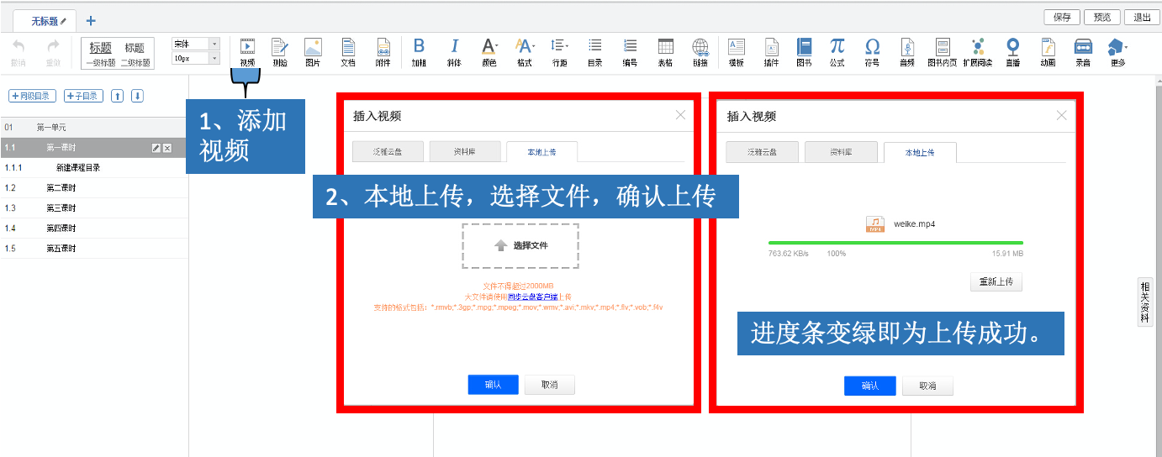Screen dimensions: 1162x457
Task: Open the 模板 template tool
Action: [x=737, y=46]
